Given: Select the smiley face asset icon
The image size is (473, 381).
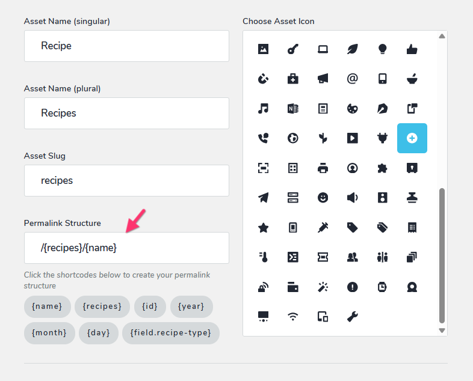Looking at the screenshot, I should (x=323, y=198).
